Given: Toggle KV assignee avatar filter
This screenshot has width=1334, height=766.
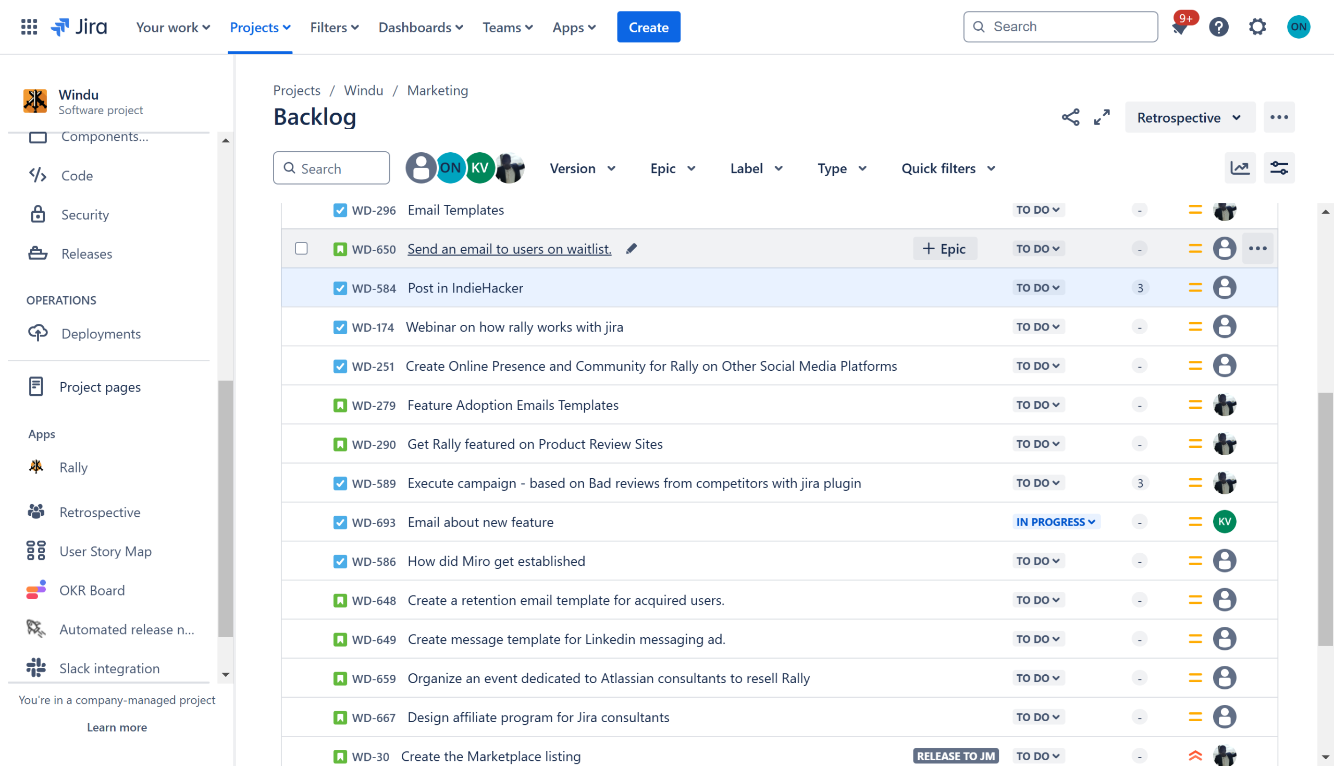Looking at the screenshot, I should point(479,168).
